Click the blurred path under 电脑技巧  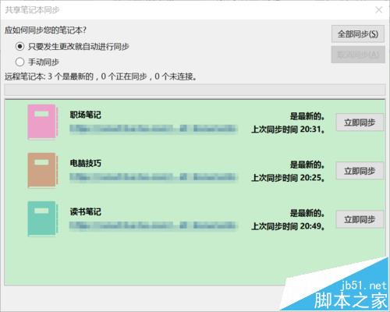[x=154, y=177]
